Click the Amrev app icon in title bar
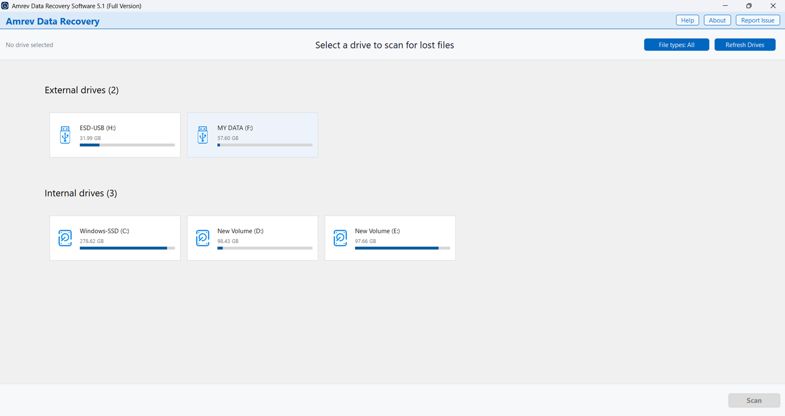This screenshot has height=416, width=785. click(5, 6)
